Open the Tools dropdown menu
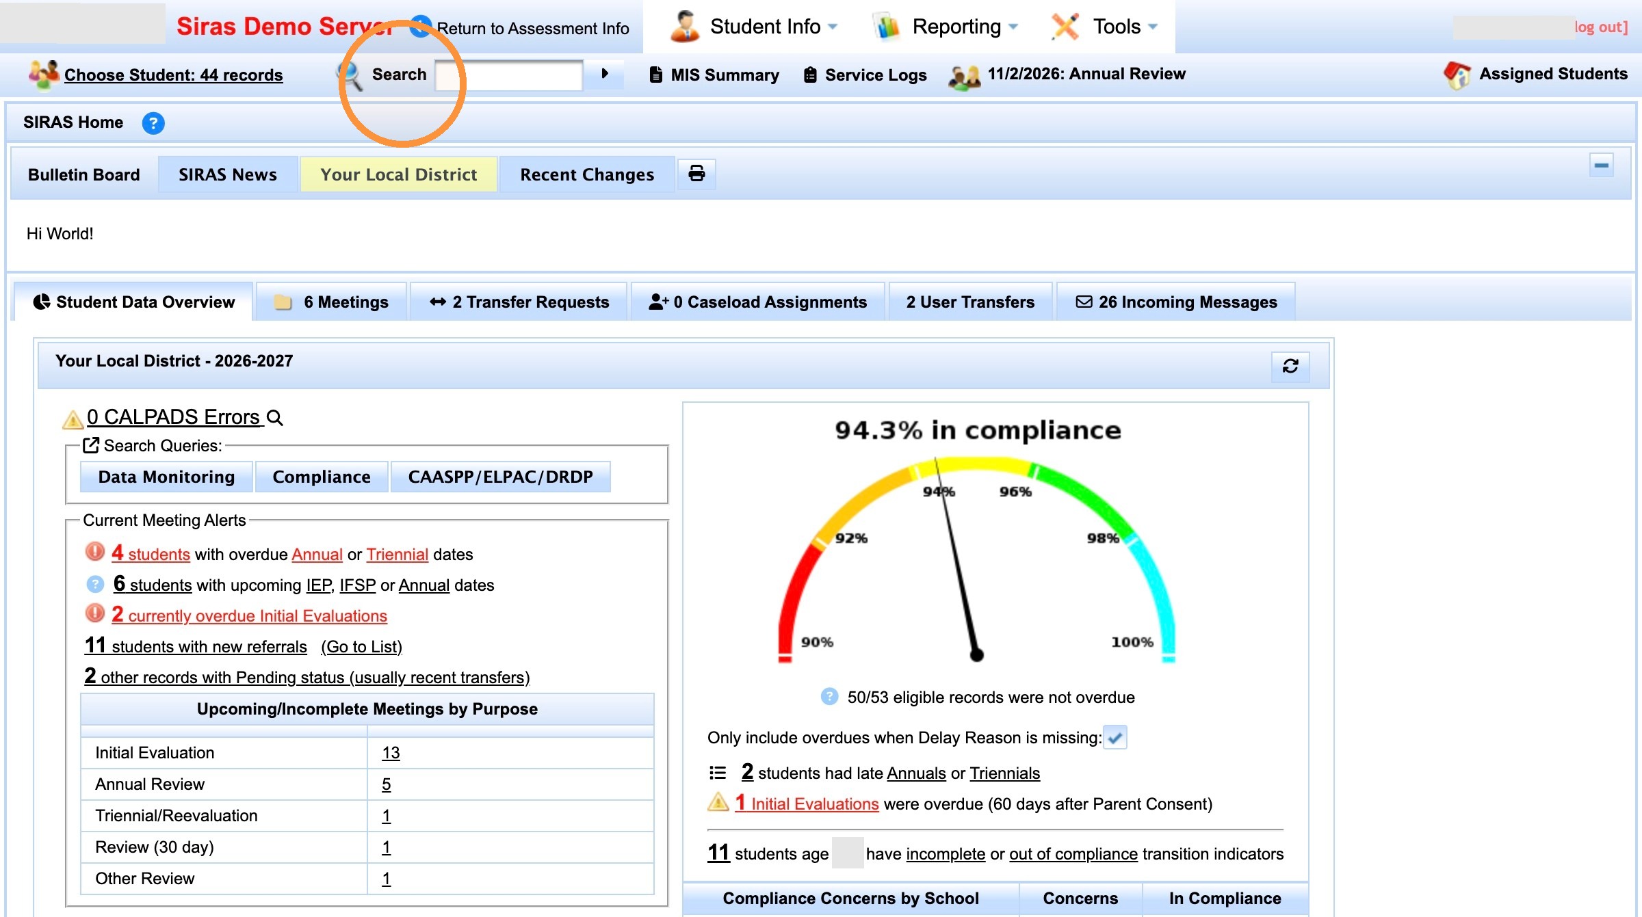 1104,27
